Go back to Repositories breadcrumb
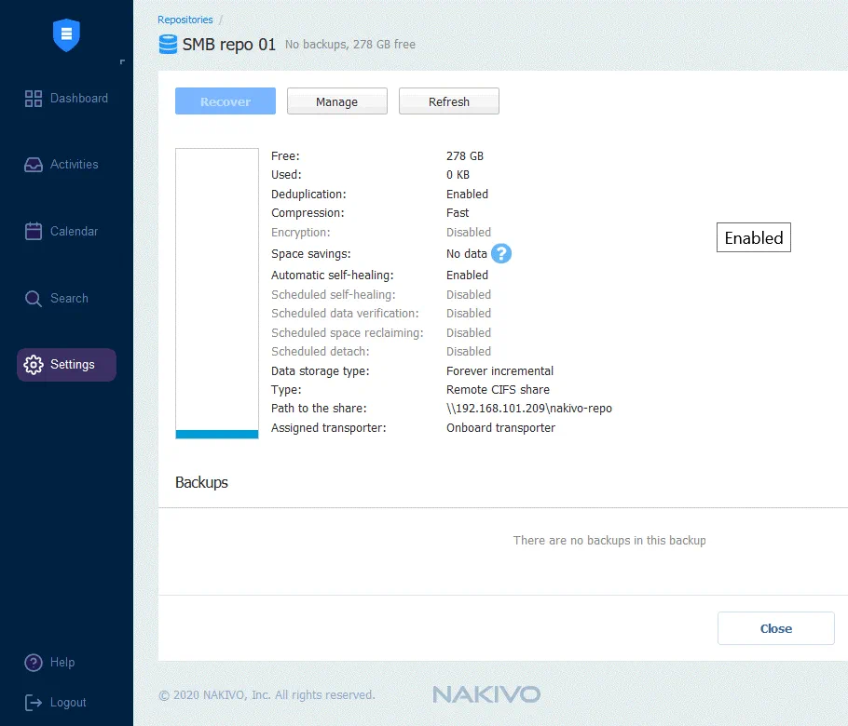Image resolution: width=848 pixels, height=726 pixels. (185, 20)
